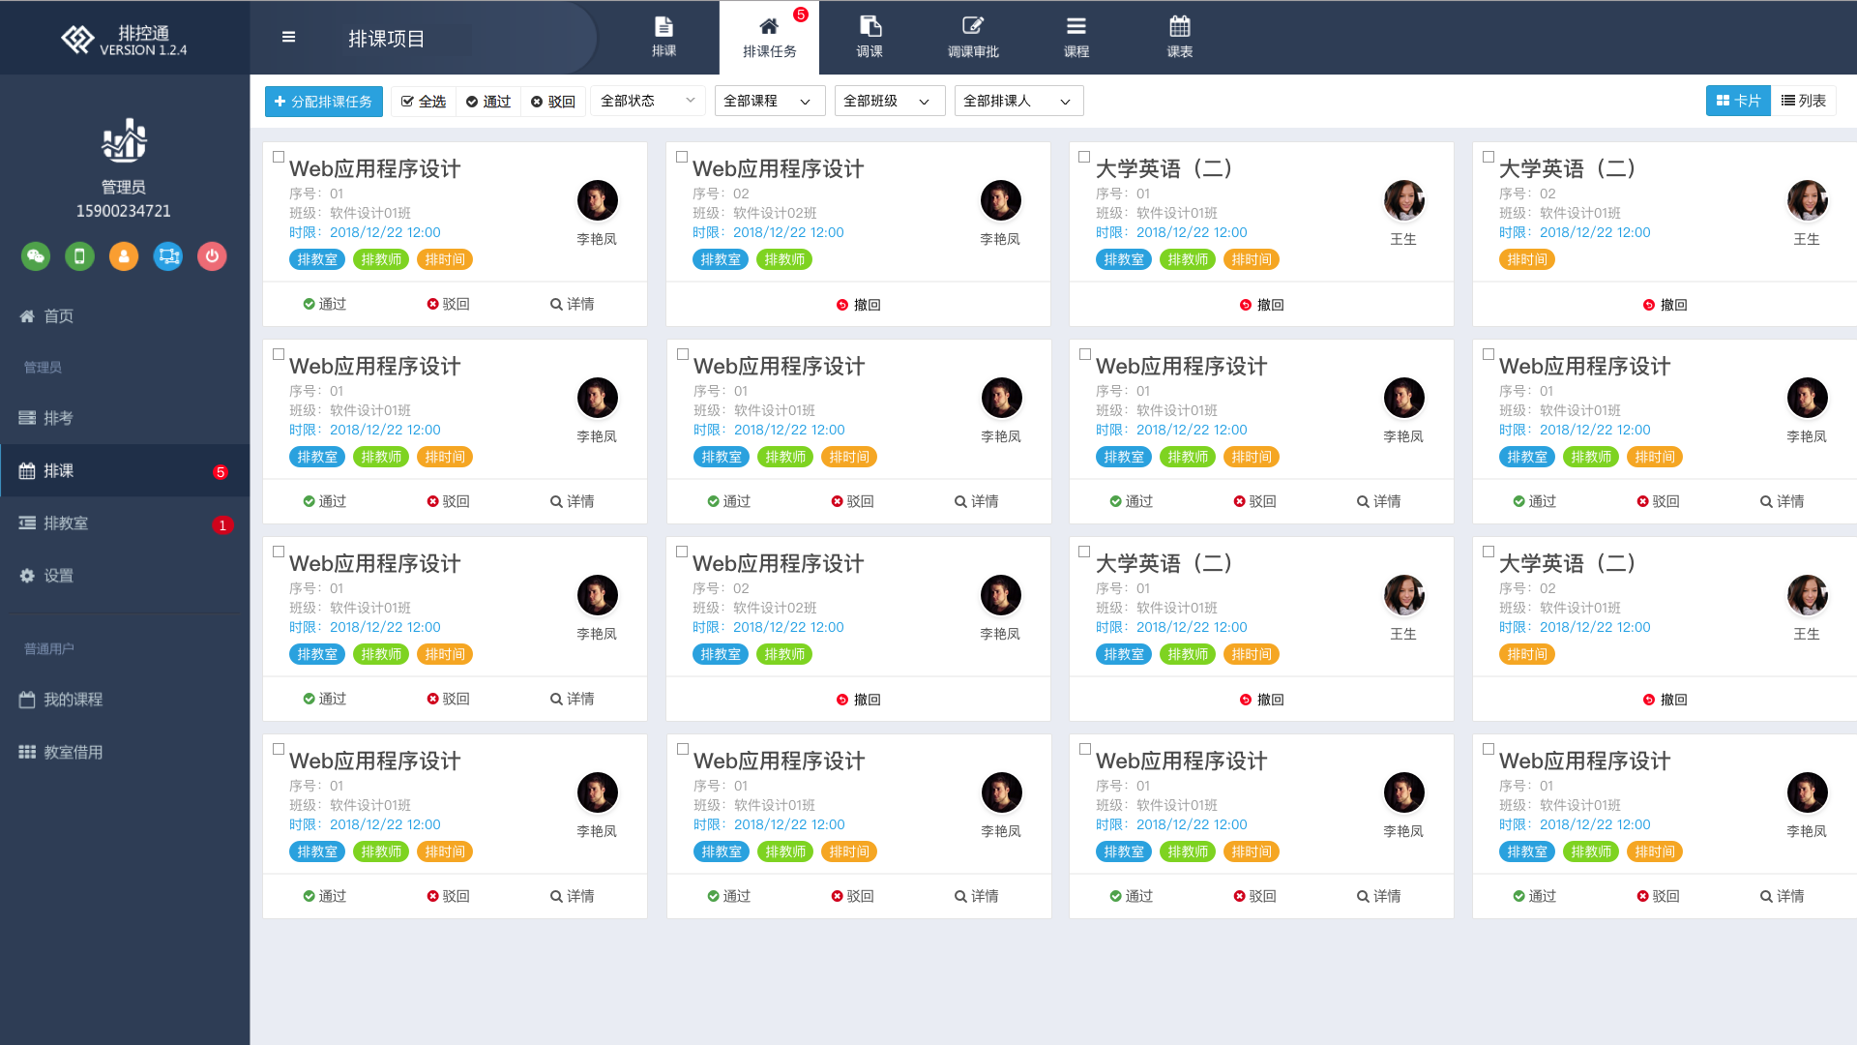Click 驳回 on the first top-left card
Viewport: 1857px width, 1045px height.
pyautogui.click(x=449, y=304)
